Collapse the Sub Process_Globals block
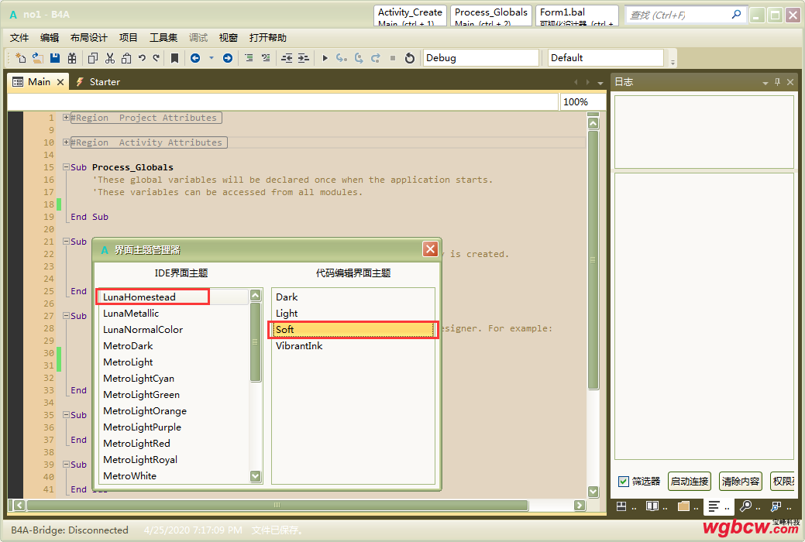Viewport: 805px width, 542px height. (66, 166)
